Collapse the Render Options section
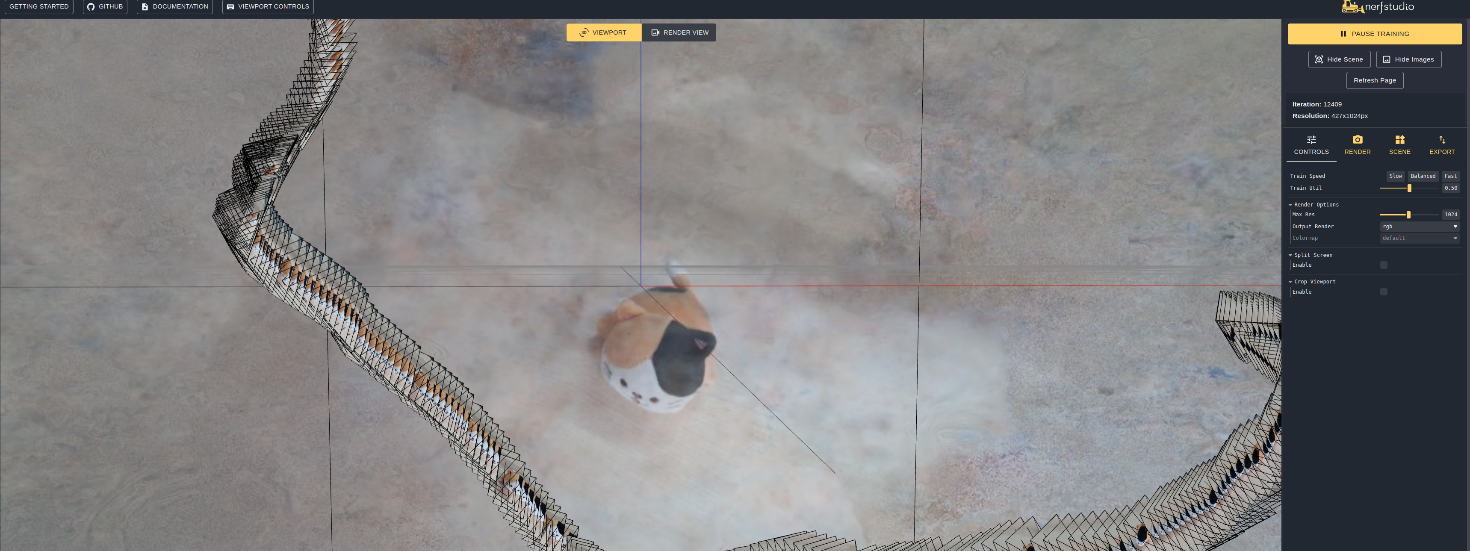The height and width of the screenshot is (551, 1470). tap(1315, 205)
